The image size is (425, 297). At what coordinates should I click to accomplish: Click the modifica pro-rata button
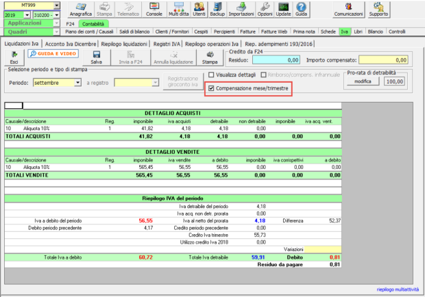click(362, 81)
